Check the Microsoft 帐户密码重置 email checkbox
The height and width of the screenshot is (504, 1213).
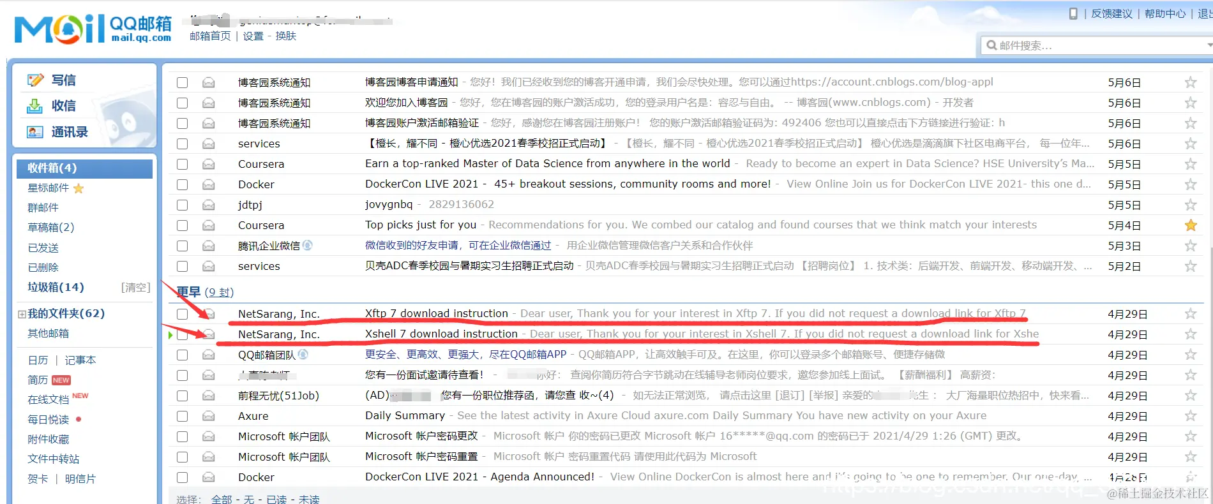click(x=183, y=457)
